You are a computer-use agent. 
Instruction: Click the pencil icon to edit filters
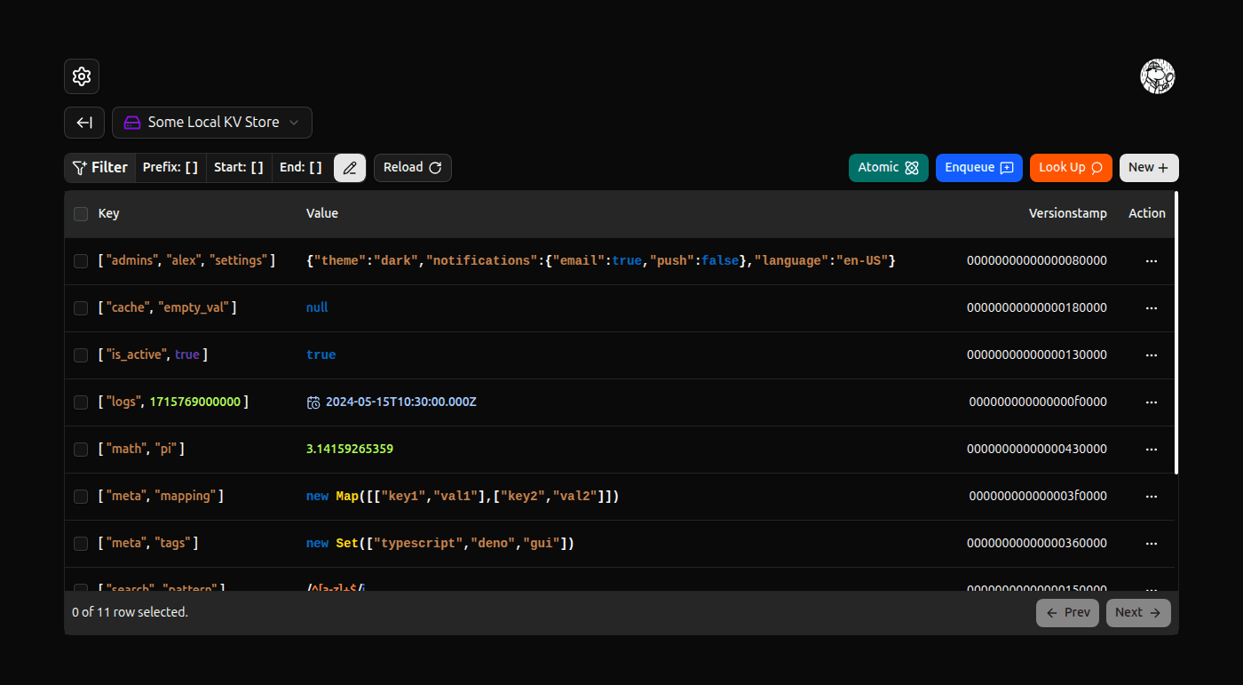pos(349,167)
